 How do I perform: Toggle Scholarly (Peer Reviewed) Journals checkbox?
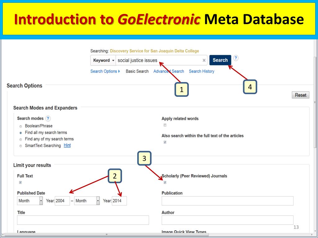tap(165, 182)
